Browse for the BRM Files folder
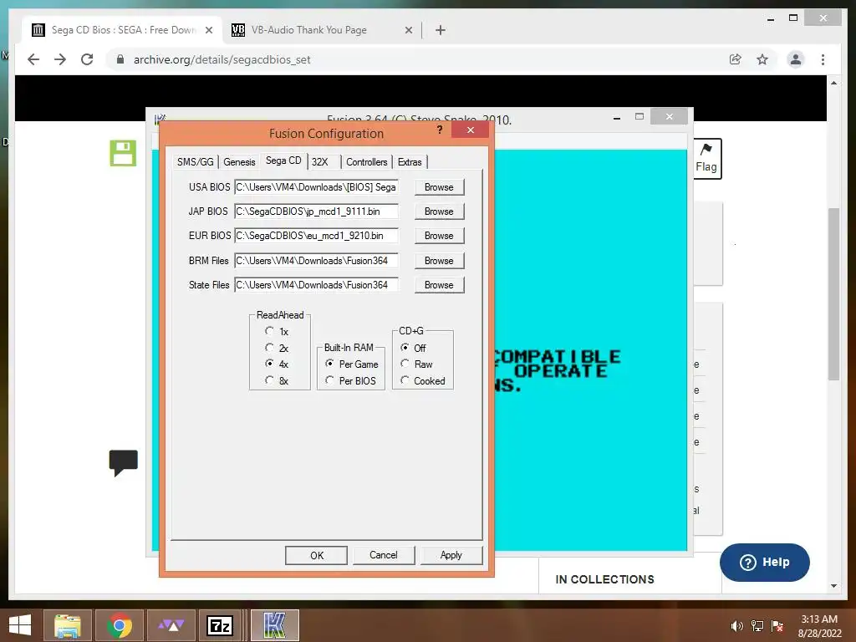The image size is (856, 642). pos(439,261)
